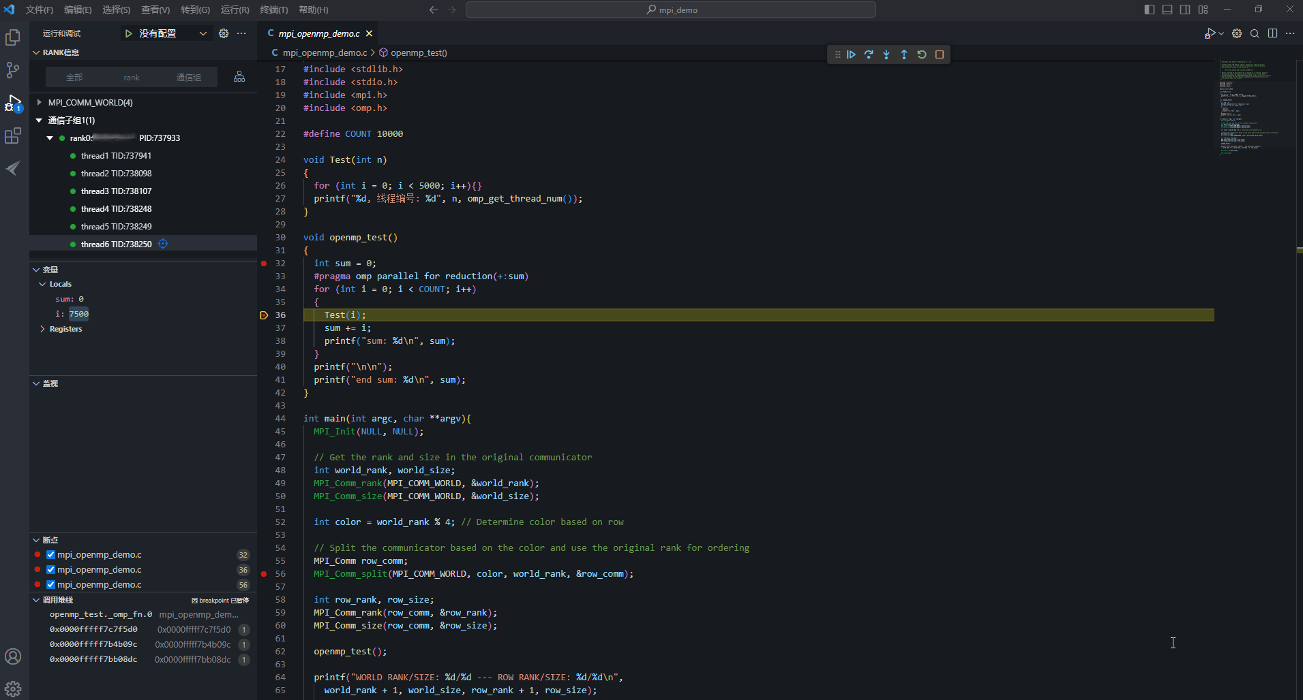Click the debug Stop button
Screen dimensions: 1303x700
point(940,54)
